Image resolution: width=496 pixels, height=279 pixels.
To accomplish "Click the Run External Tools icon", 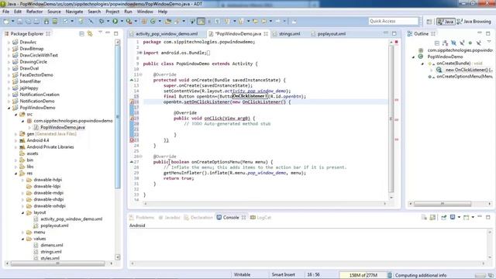I will (129, 21).
